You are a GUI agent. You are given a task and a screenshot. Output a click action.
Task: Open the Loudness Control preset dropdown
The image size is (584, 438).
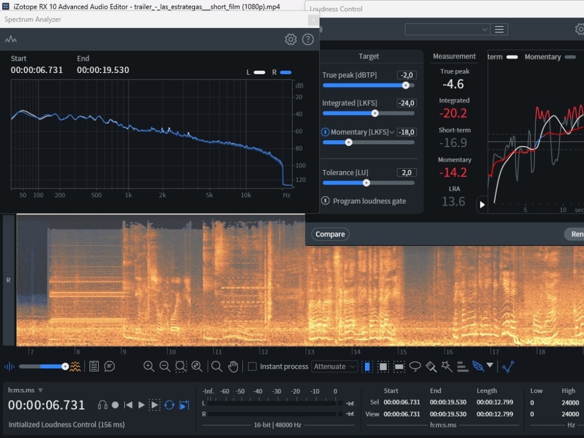447,29
